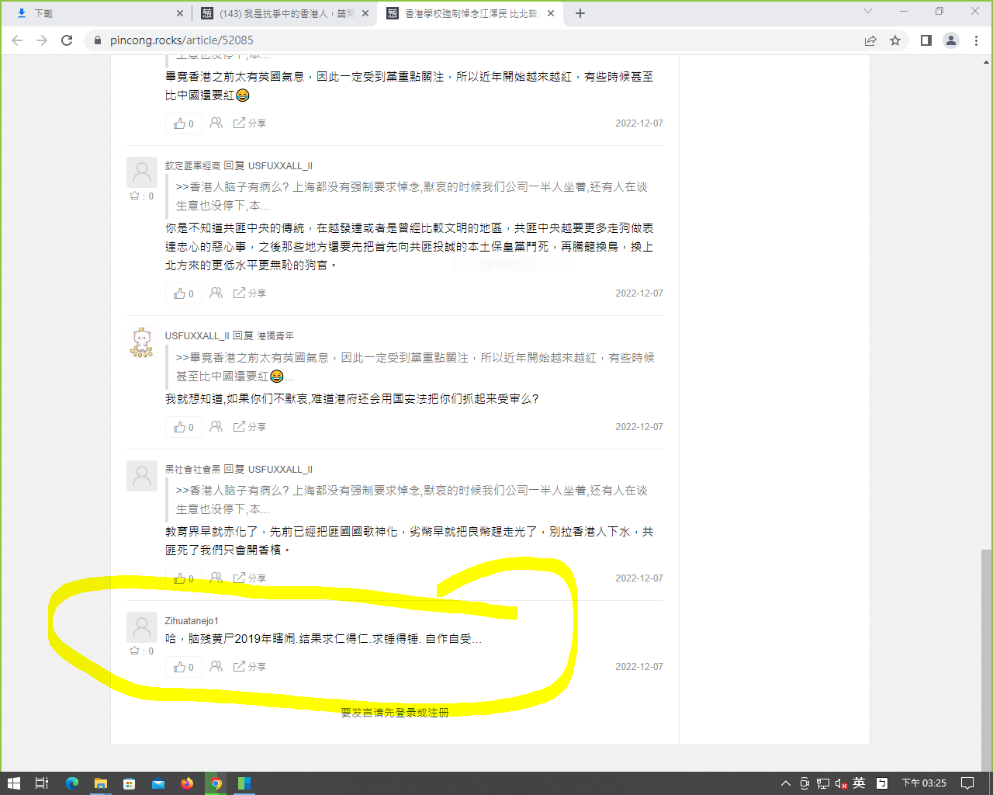
Task: Close the 香港學校強制悼念江澤民 tab
Action: point(551,13)
